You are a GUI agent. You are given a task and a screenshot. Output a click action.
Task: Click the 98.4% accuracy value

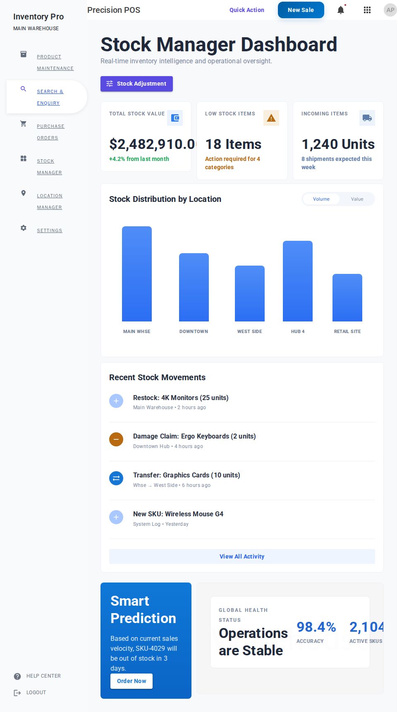[x=316, y=627]
